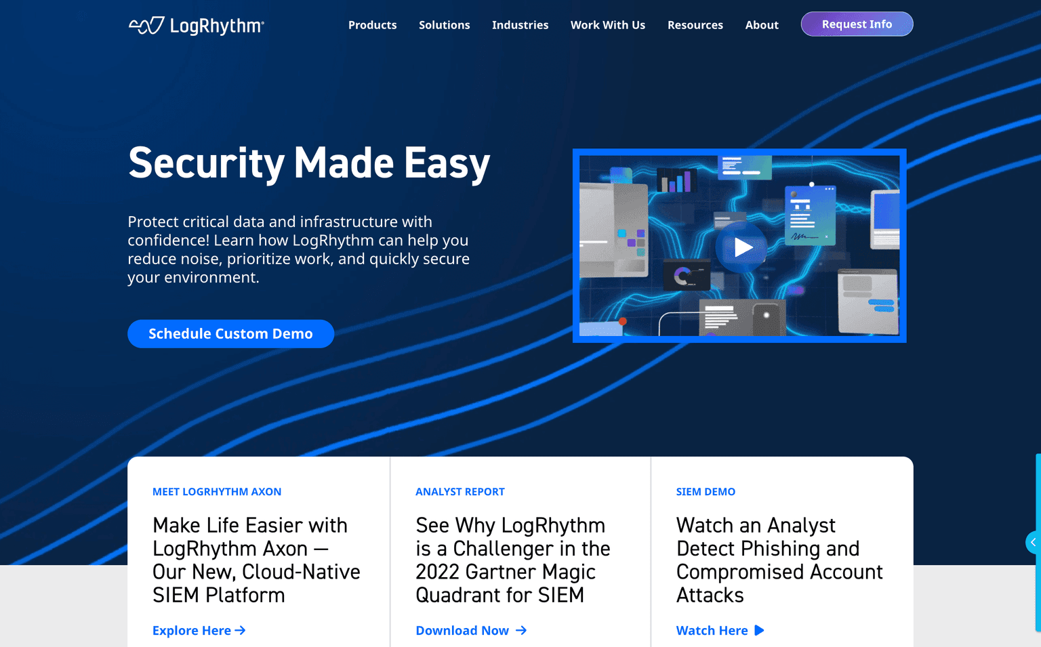Image resolution: width=1041 pixels, height=647 pixels.
Task: Click the ANALYST REPORT label
Action: [x=460, y=492]
